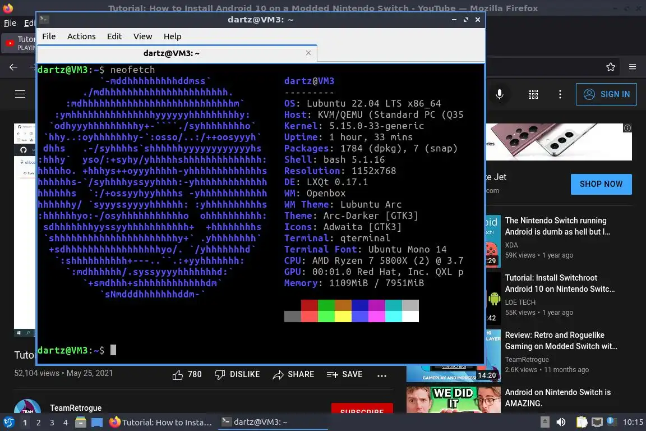Open 'Android on Nintendo Switch is AMAZING' video

(557, 397)
